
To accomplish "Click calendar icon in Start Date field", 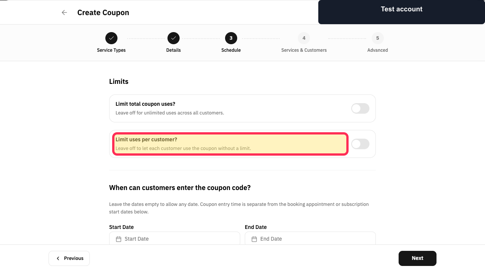I will coord(119,239).
